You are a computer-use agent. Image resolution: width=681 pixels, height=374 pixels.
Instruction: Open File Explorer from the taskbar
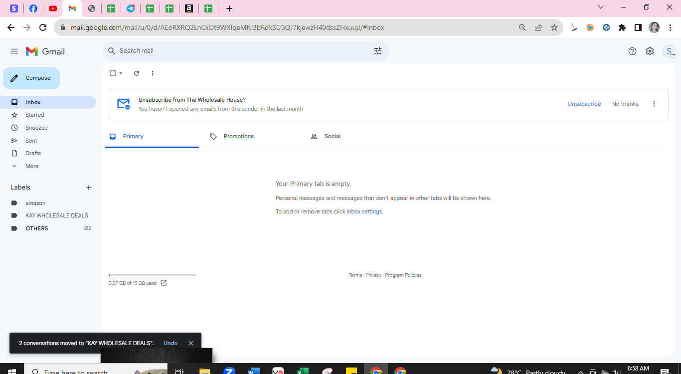point(205,371)
